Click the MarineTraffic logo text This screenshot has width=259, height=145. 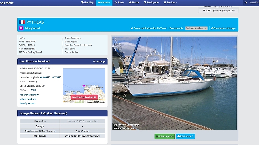tap(7, 3)
